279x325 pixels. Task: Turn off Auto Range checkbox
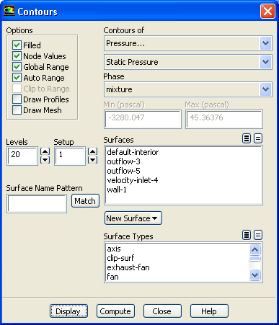pos(17,78)
